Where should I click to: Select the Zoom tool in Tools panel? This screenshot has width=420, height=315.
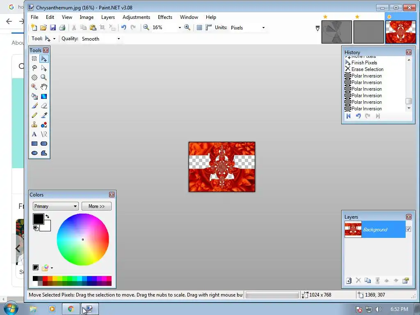click(x=44, y=78)
